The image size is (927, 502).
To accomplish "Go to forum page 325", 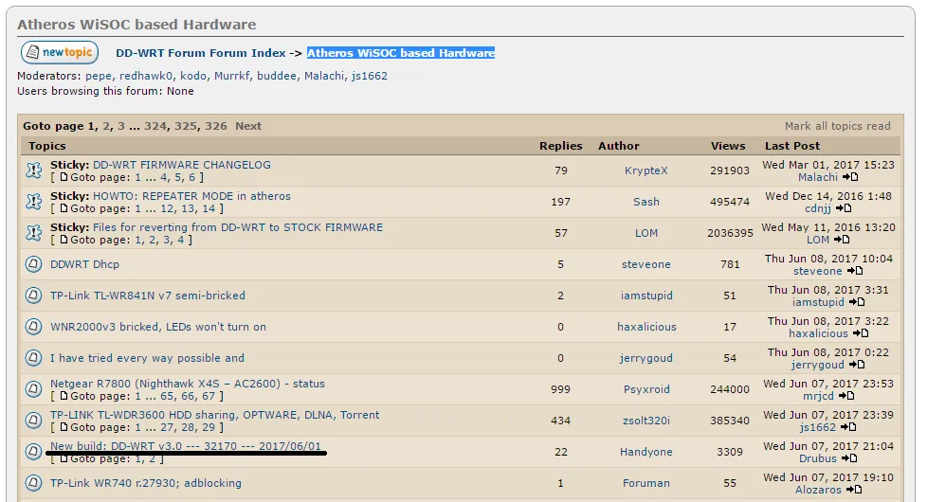I will pyautogui.click(x=186, y=126).
